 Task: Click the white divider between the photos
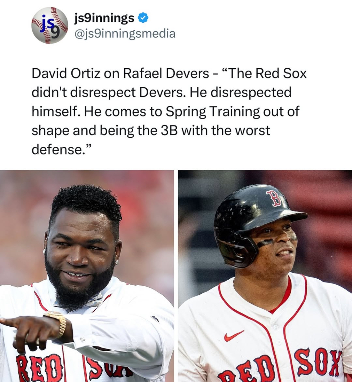pyautogui.click(x=176, y=276)
